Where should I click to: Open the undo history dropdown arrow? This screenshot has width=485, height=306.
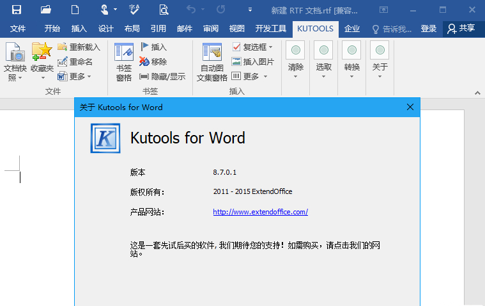[x=203, y=10]
